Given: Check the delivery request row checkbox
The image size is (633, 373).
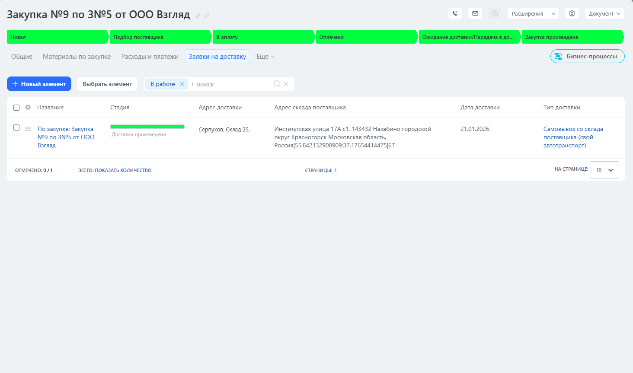Looking at the screenshot, I should click(x=16, y=128).
